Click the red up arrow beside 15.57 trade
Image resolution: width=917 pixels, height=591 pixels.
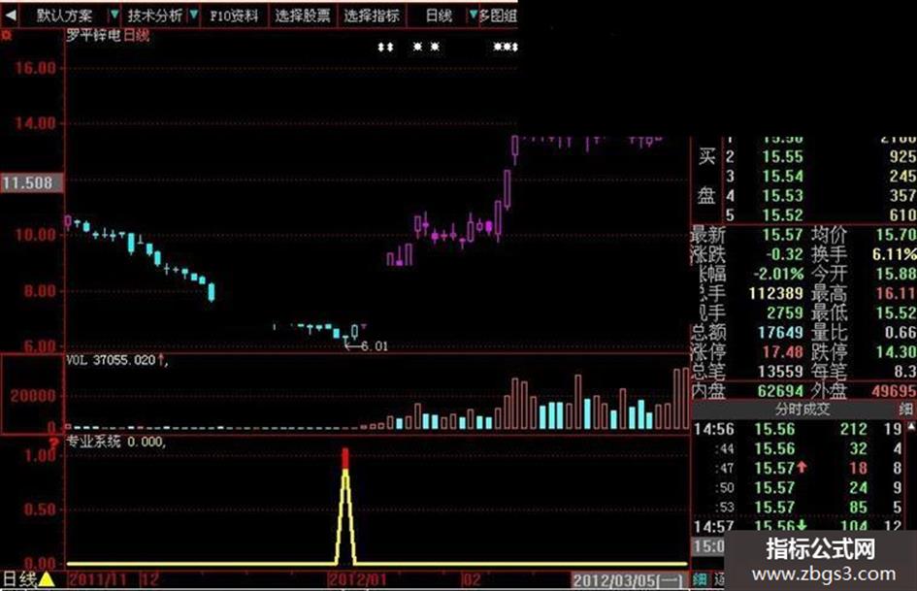click(802, 468)
